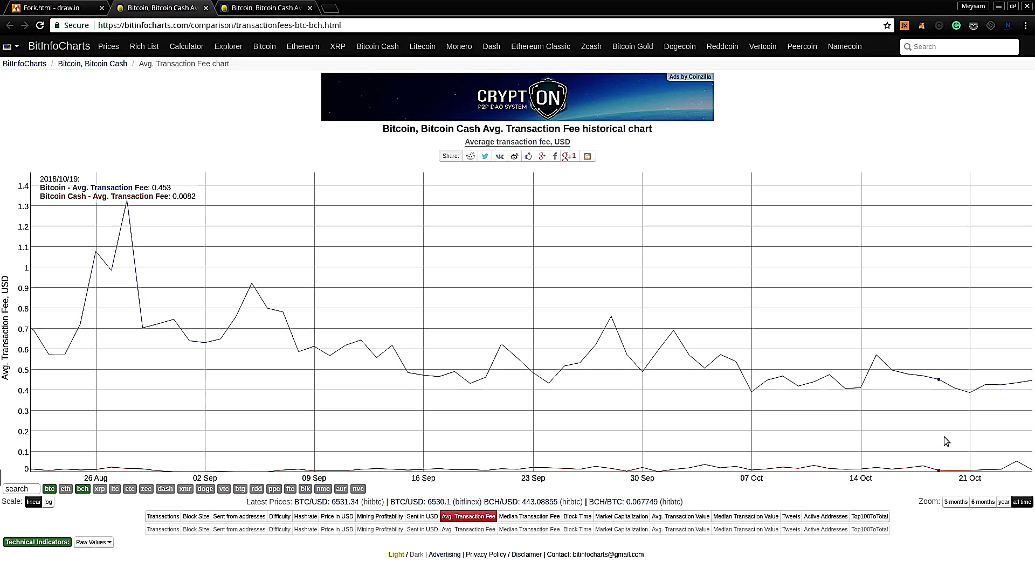Toggle the bch coin on the chart

[x=82, y=489]
